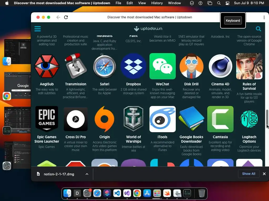The height and width of the screenshot is (201, 269).
Task: Close the downloads bar
Action: 264,174
